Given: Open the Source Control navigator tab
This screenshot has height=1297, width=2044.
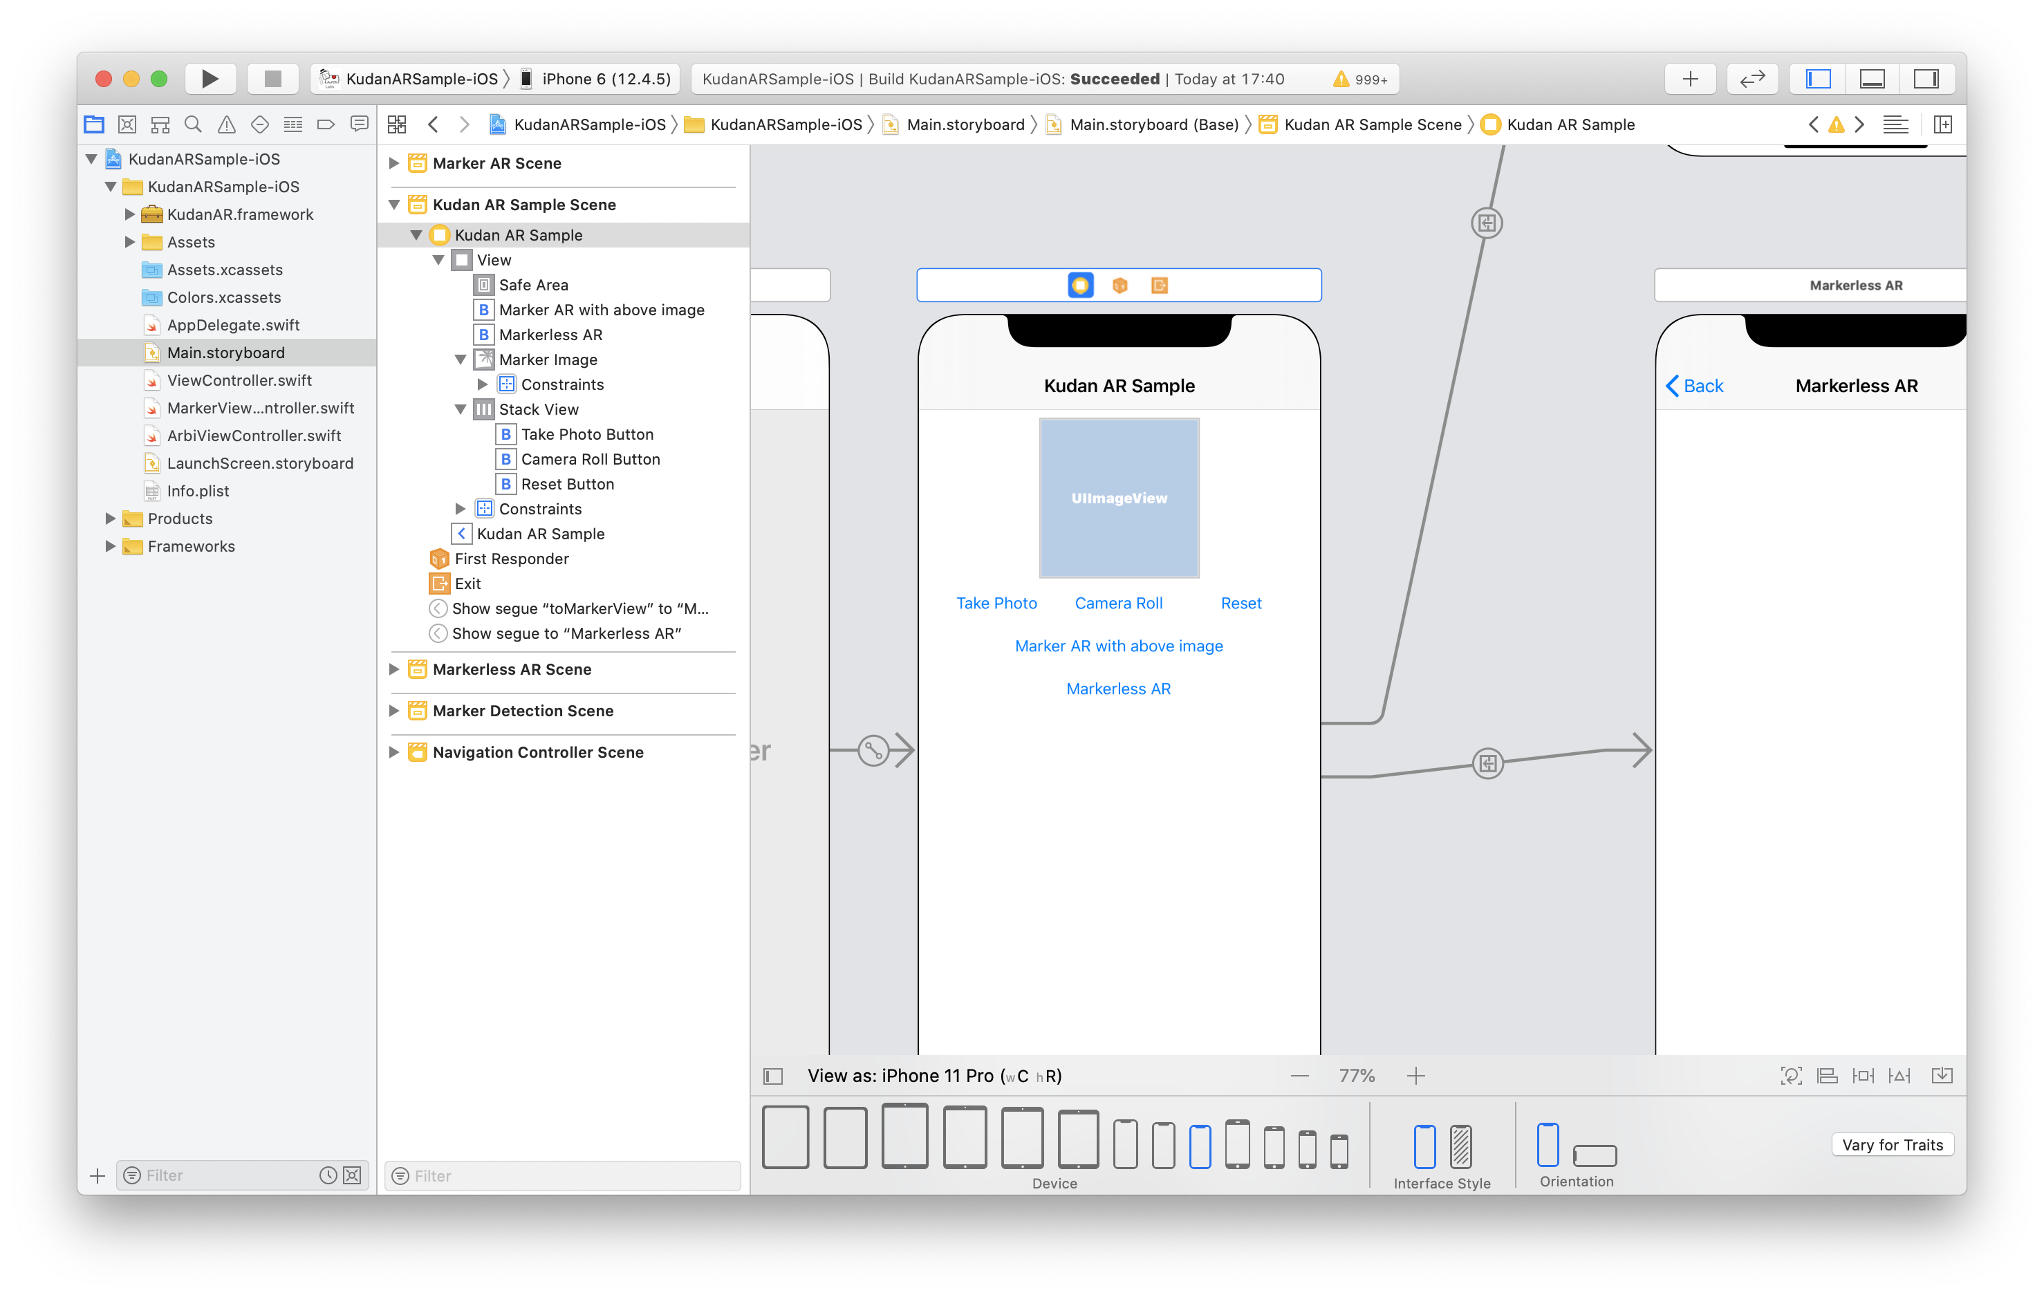Looking at the screenshot, I should (x=127, y=124).
